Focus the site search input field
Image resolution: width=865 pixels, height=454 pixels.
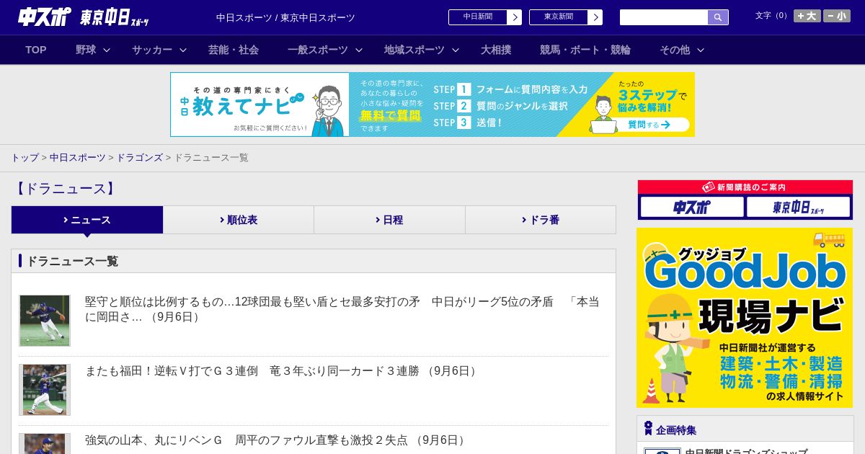pyautogui.click(x=664, y=17)
